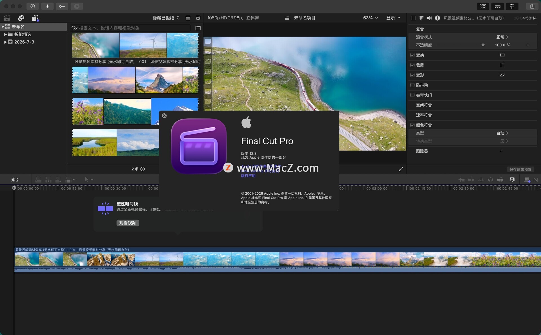Viewport: 541px width, 335px height.
Task: Open the photos and audio sidebar
Action: click(21, 18)
